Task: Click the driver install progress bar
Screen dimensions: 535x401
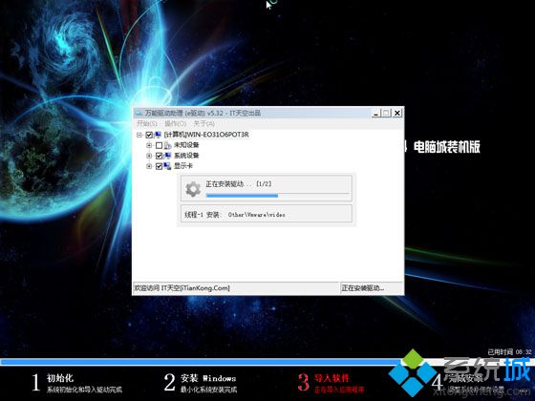Action: tap(277, 196)
